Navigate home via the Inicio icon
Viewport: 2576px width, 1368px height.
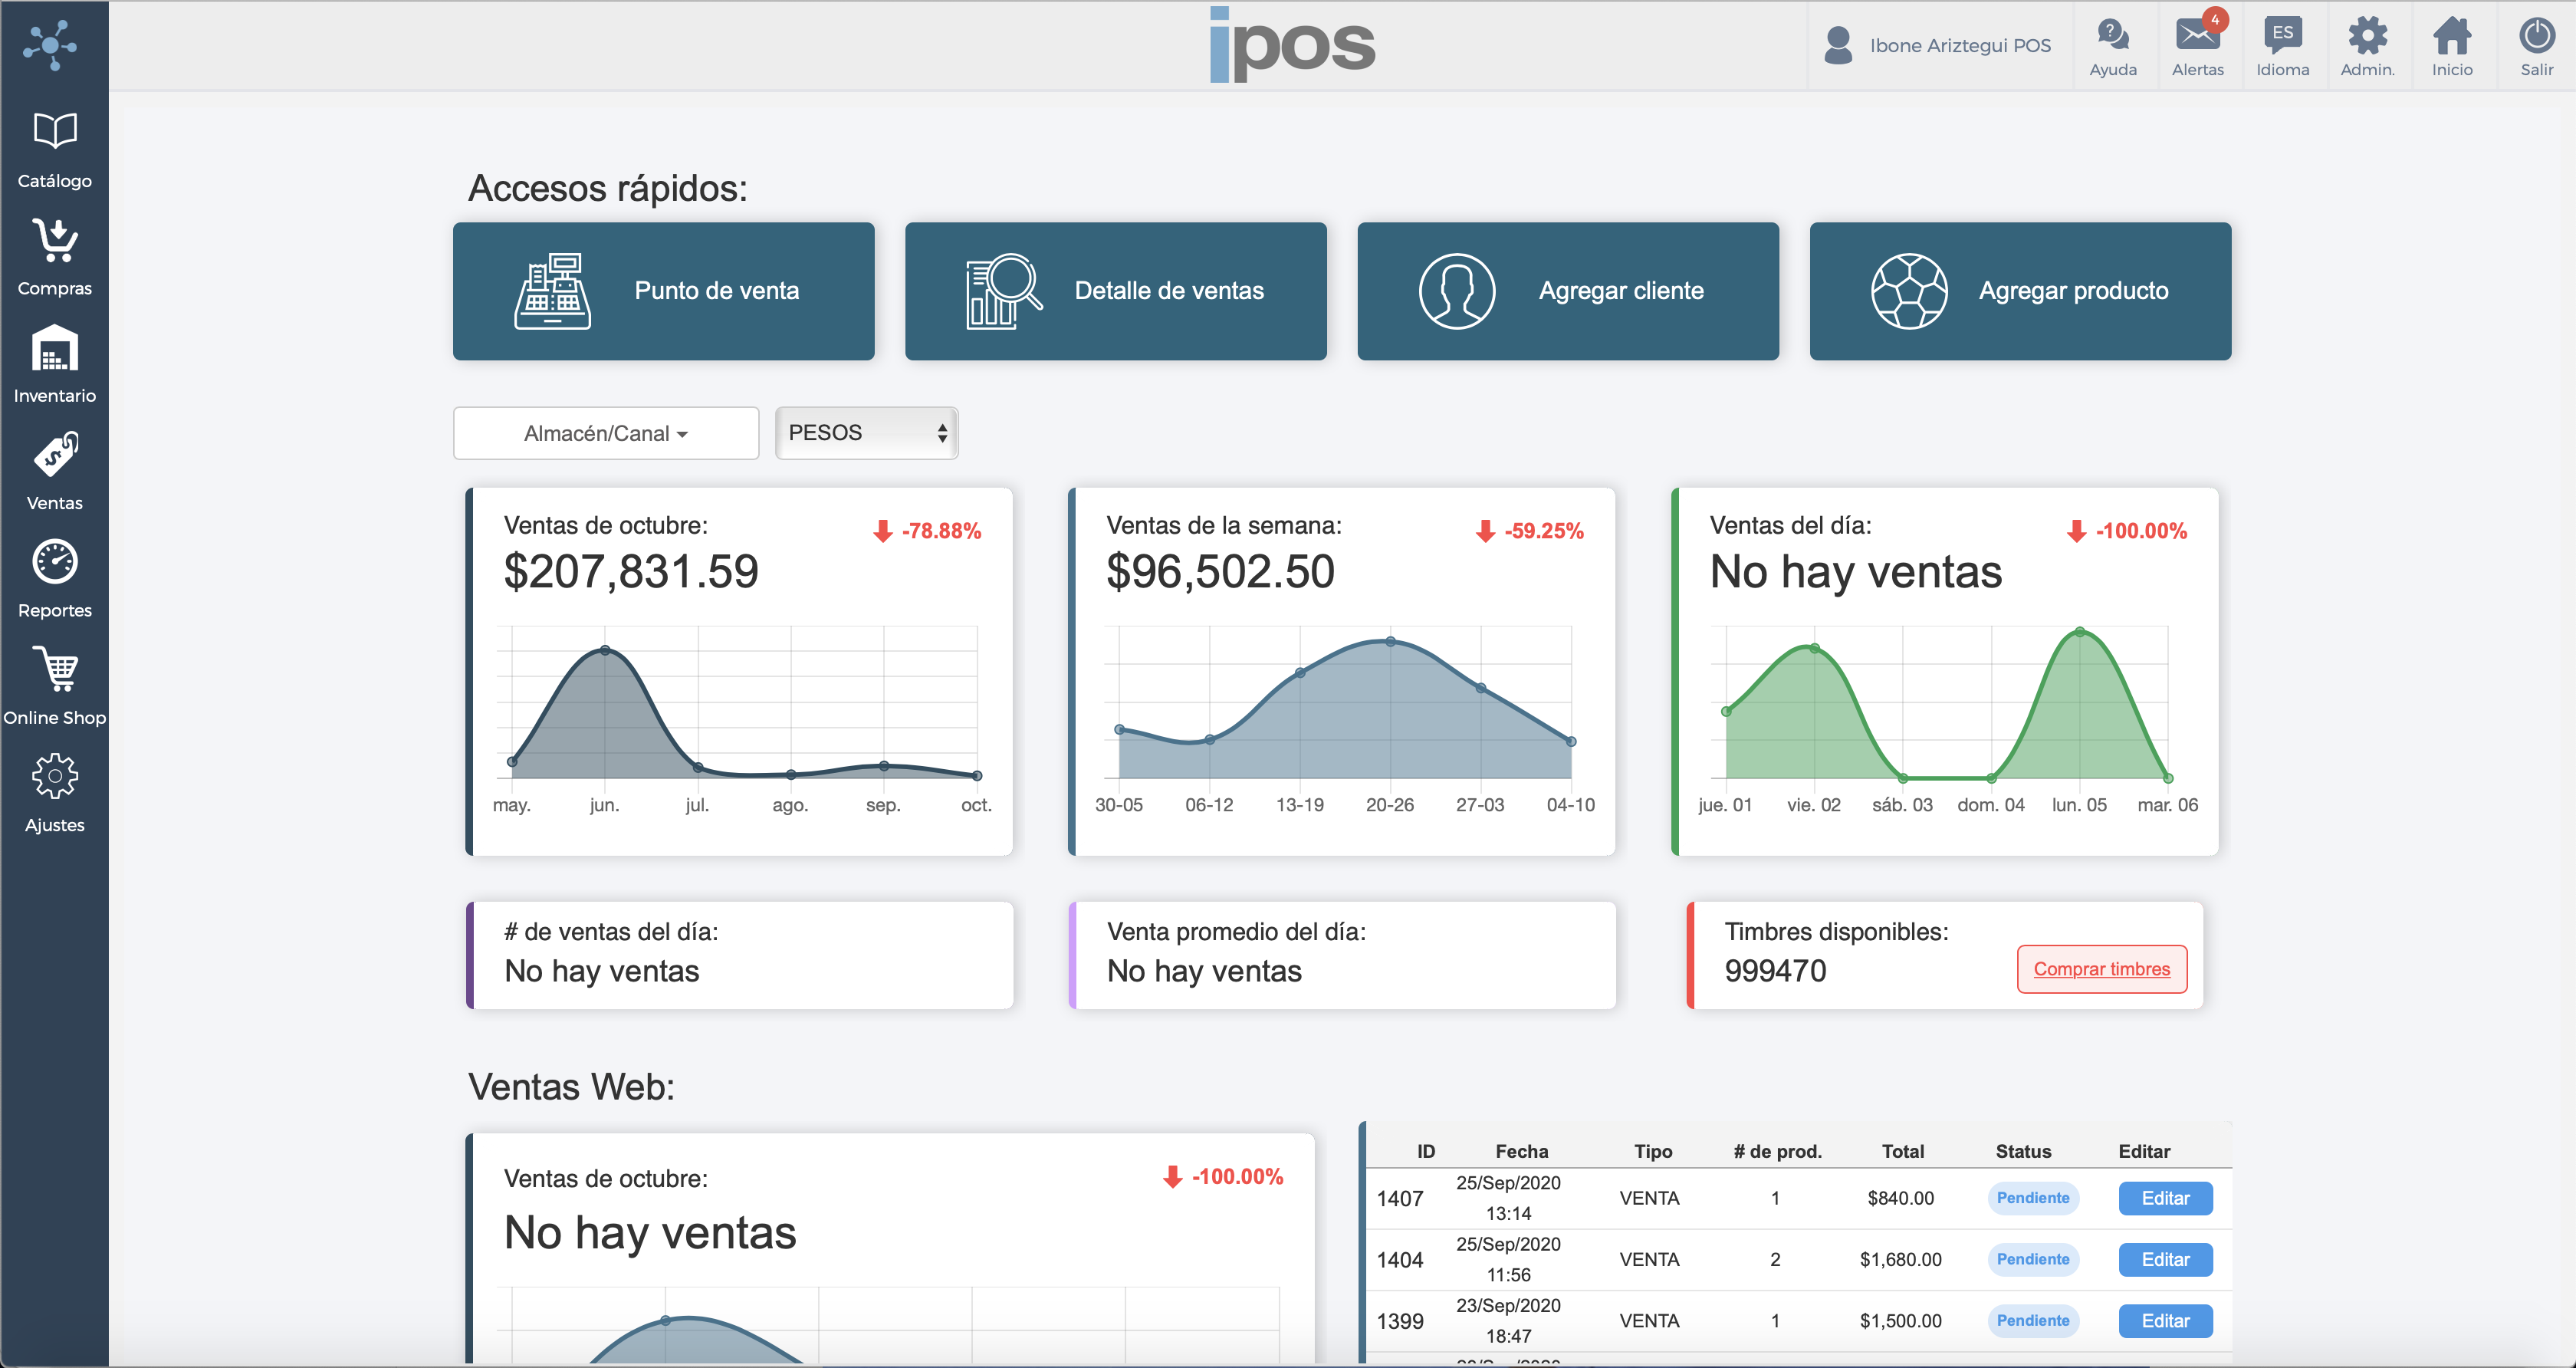(2452, 44)
